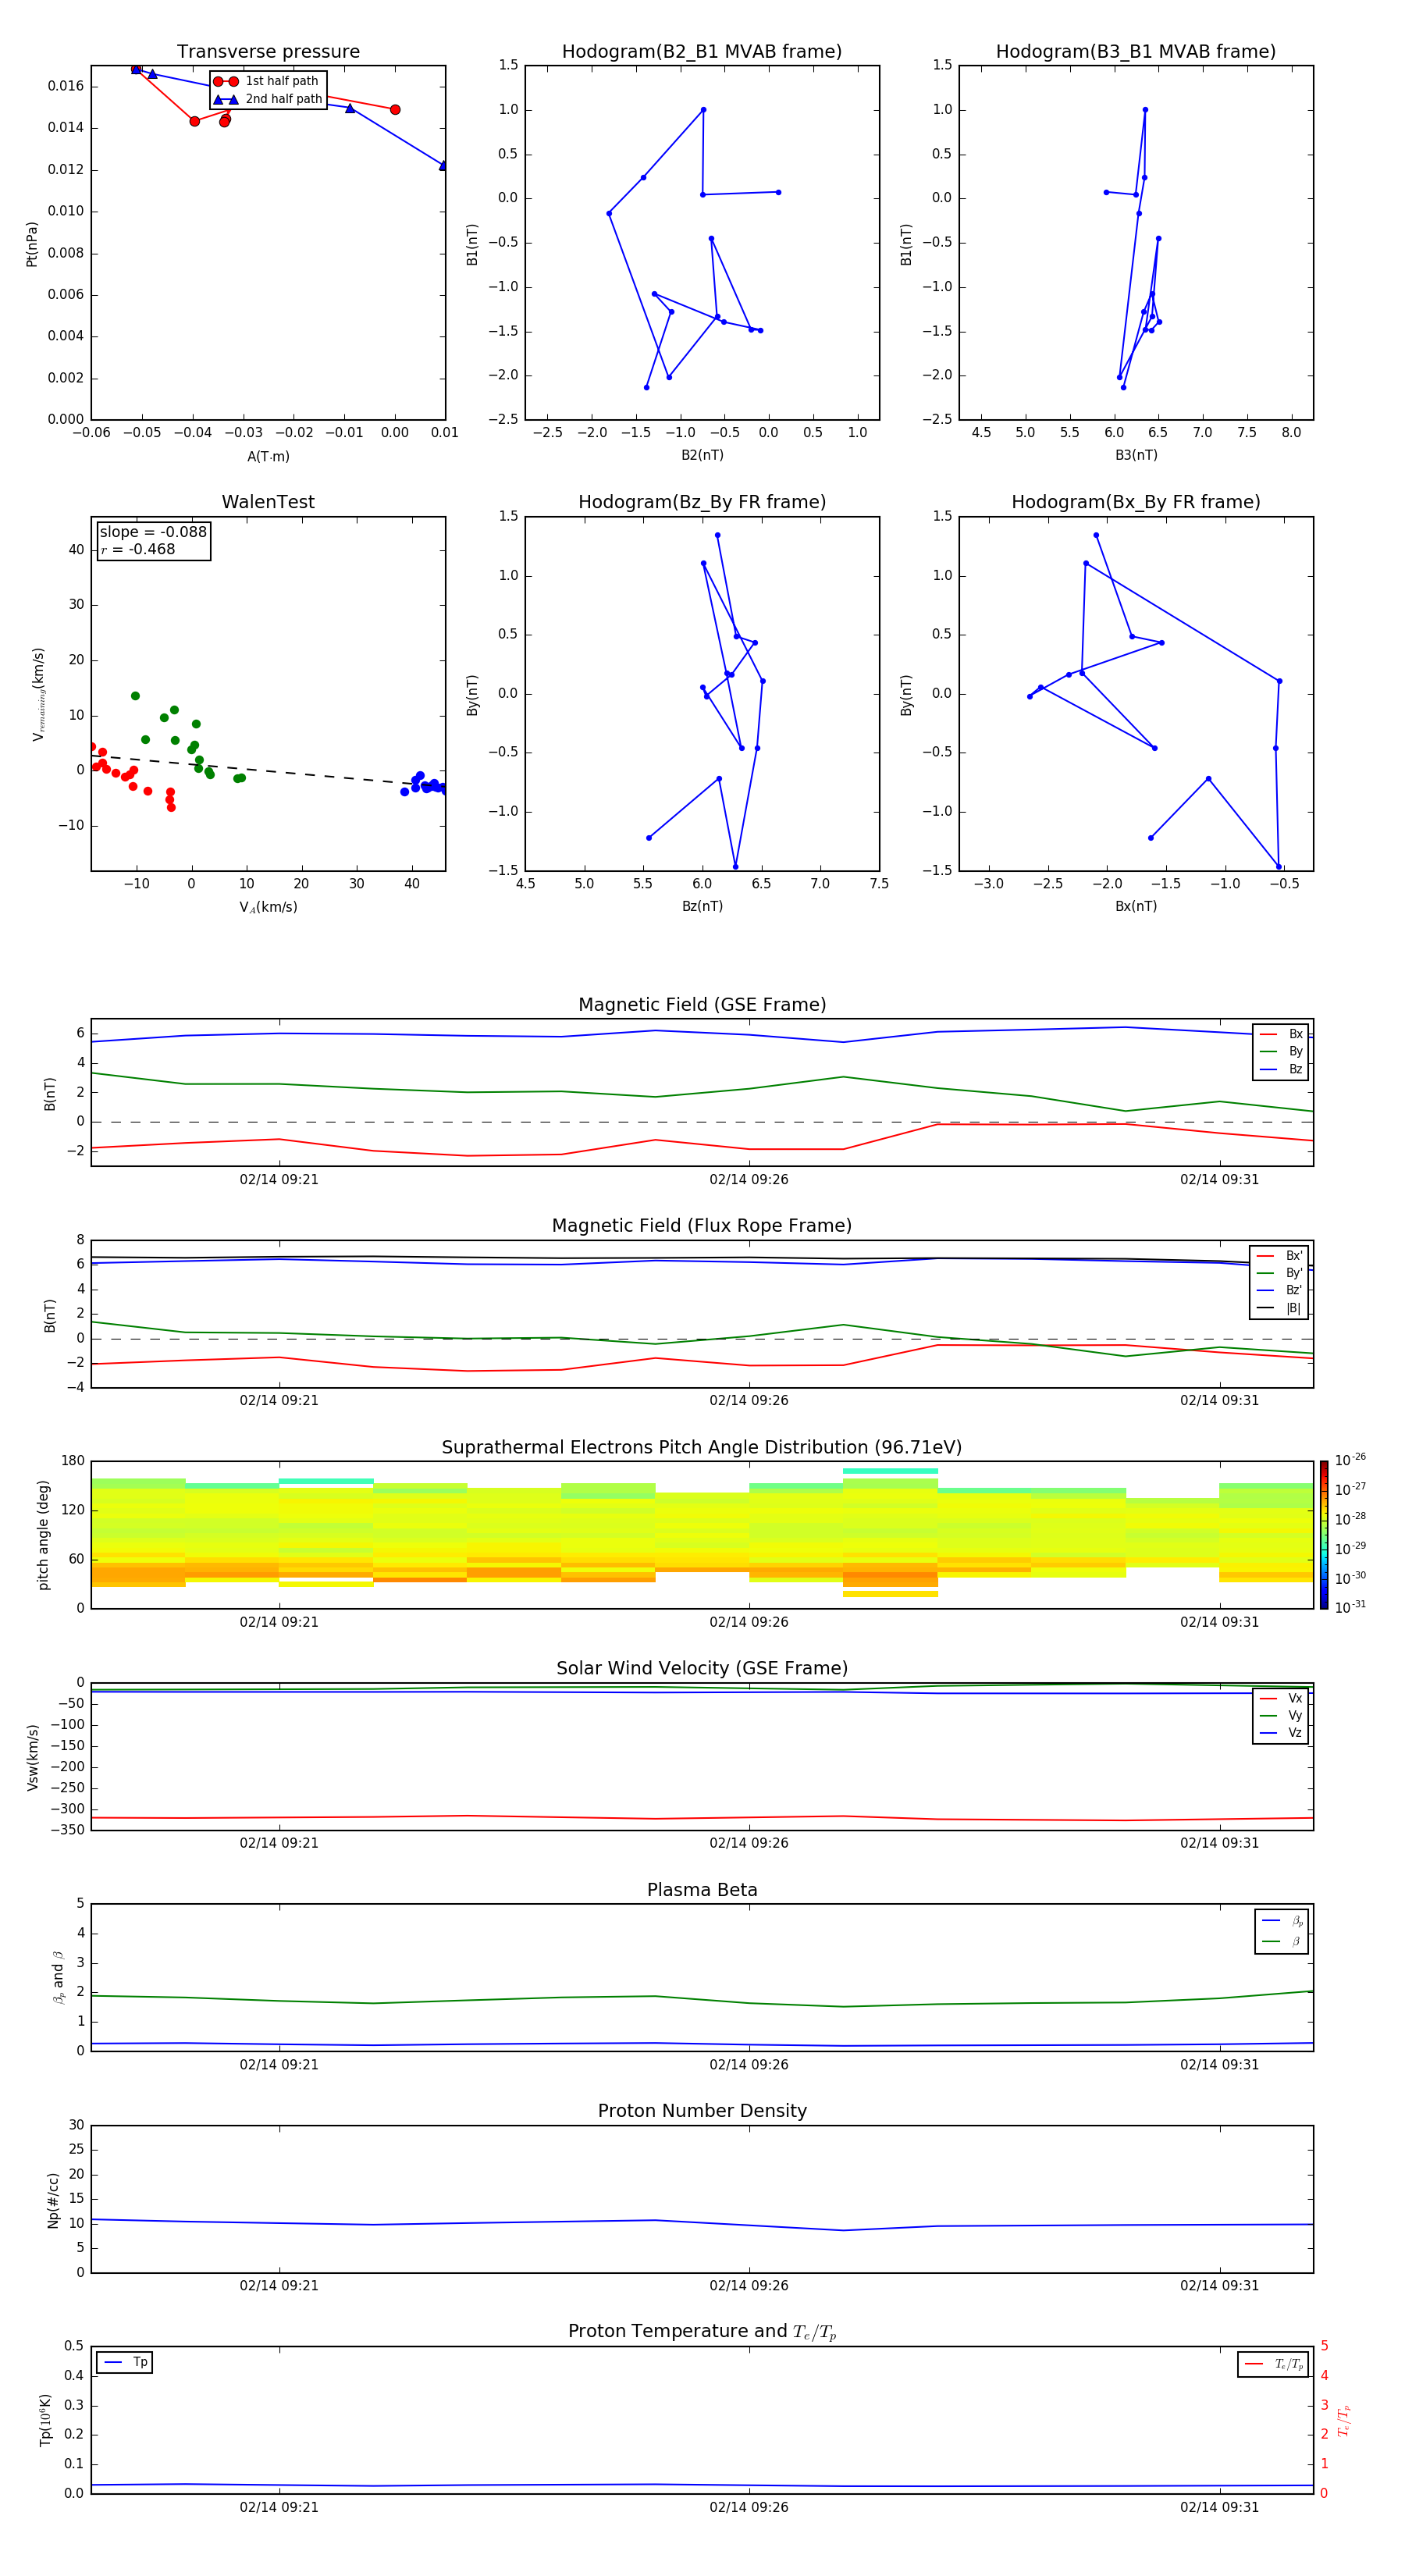The height and width of the screenshot is (2576, 1405).
Task: Click the Bx' legend entry in Flux Rope plot
Action: (x=1279, y=1256)
